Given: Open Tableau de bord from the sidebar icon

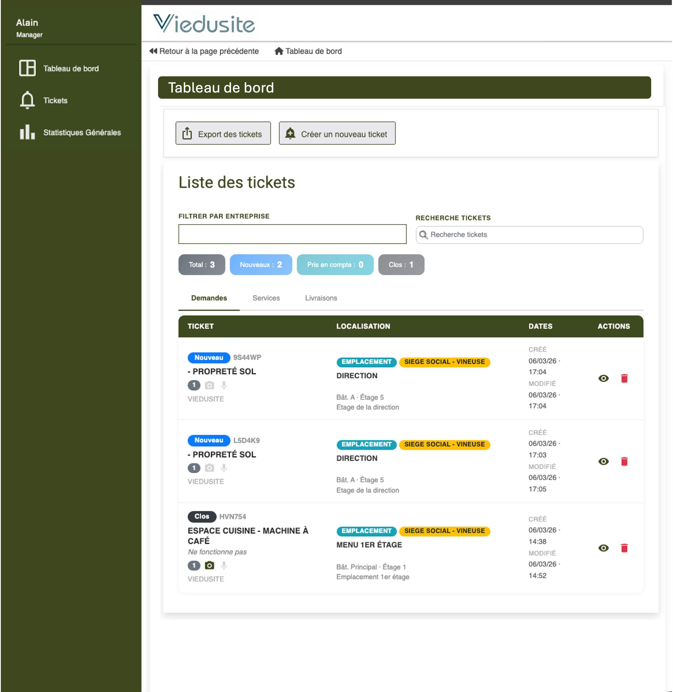Looking at the screenshot, I should (x=28, y=68).
